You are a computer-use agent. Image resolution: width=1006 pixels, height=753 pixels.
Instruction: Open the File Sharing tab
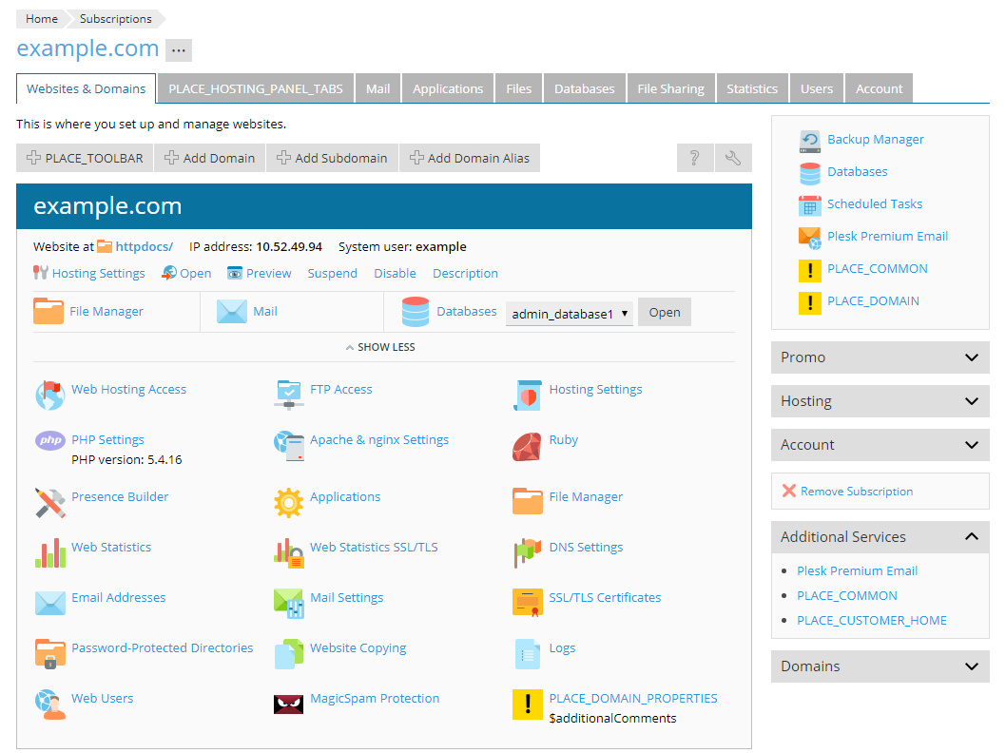click(670, 88)
